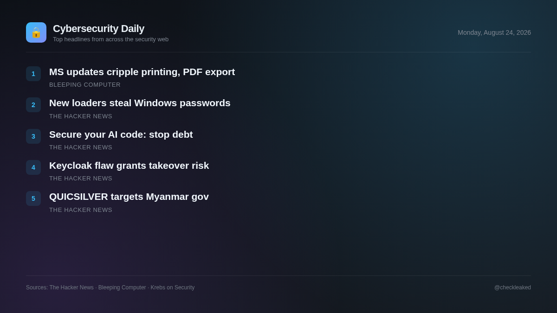Select the number 3 rank badge
Image resolution: width=557 pixels, height=313 pixels.
click(33, 136)
